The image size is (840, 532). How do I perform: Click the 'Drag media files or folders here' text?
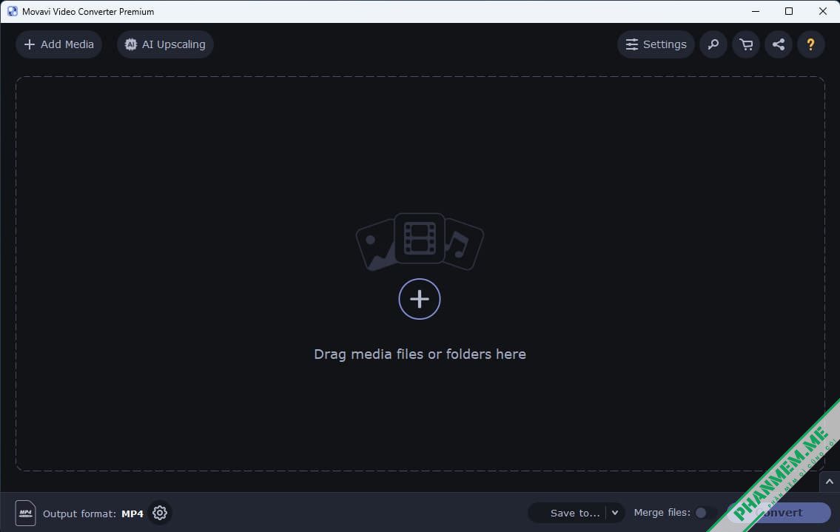(420, 354)
